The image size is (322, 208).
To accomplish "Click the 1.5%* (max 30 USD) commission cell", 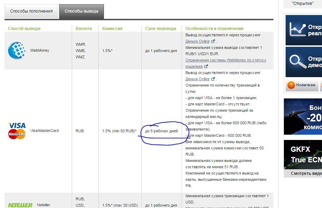I will coord(120,205).
